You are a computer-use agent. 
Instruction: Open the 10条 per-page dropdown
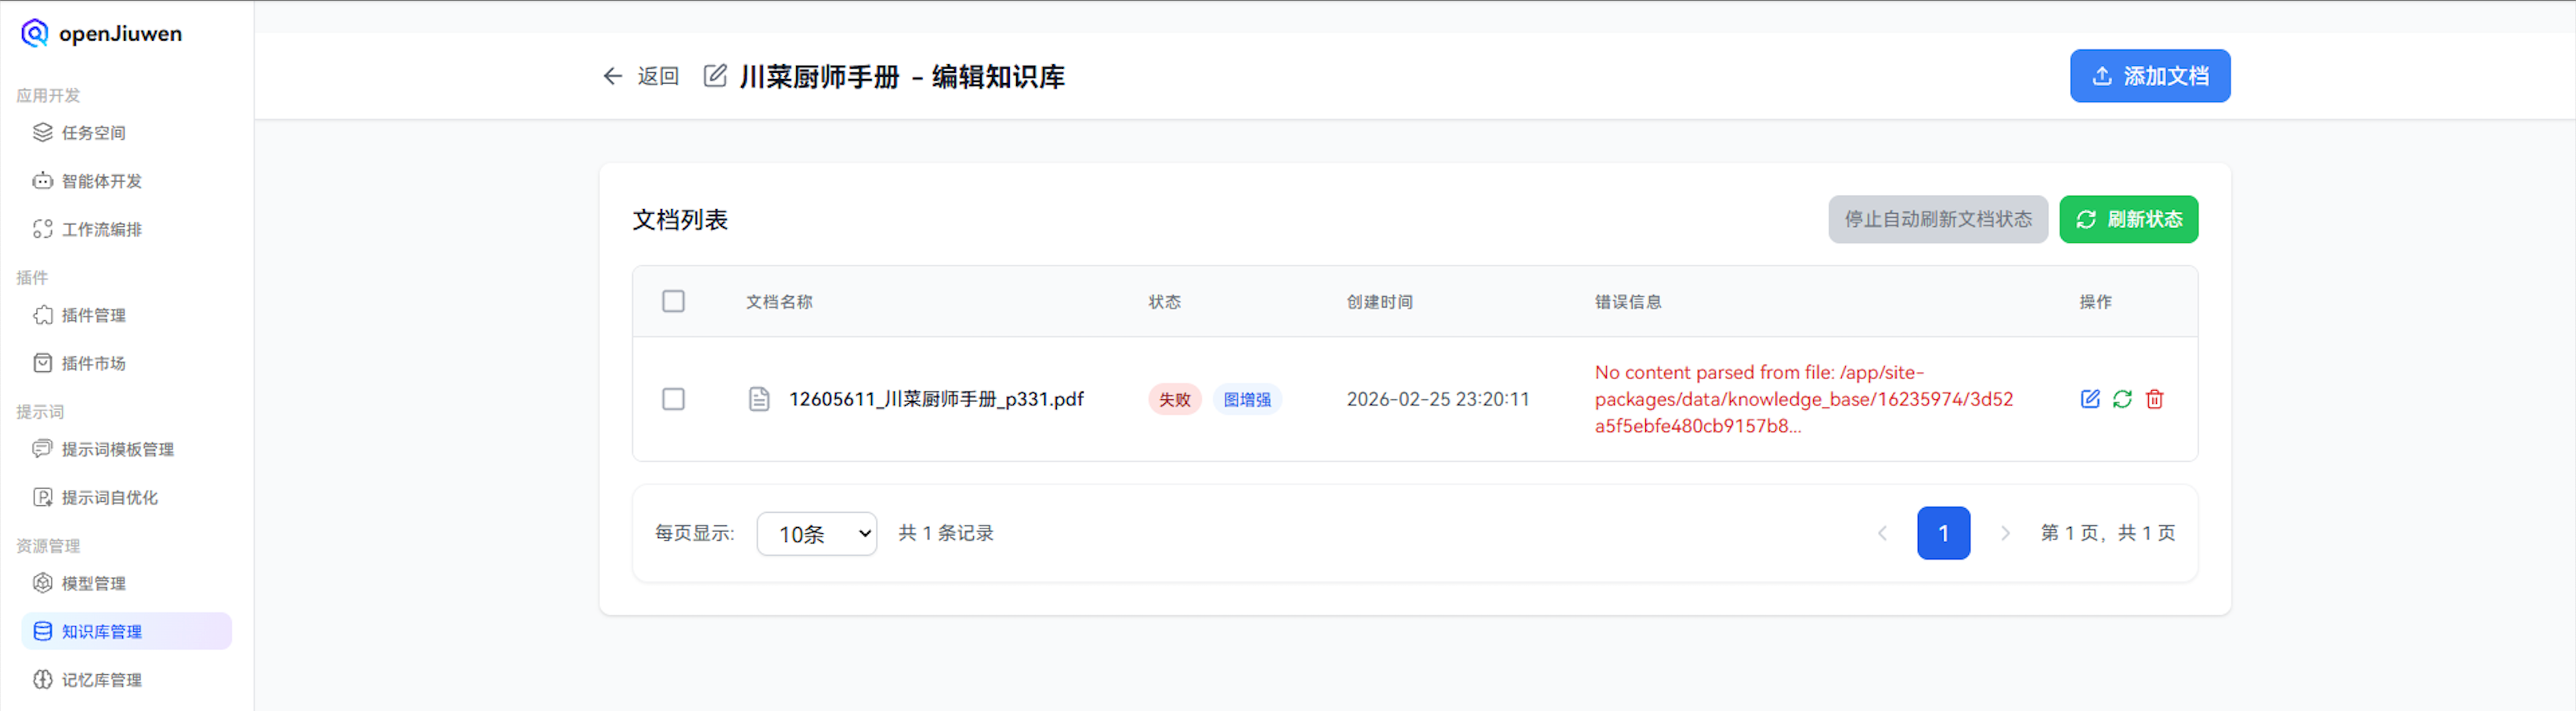click(817, 534)
